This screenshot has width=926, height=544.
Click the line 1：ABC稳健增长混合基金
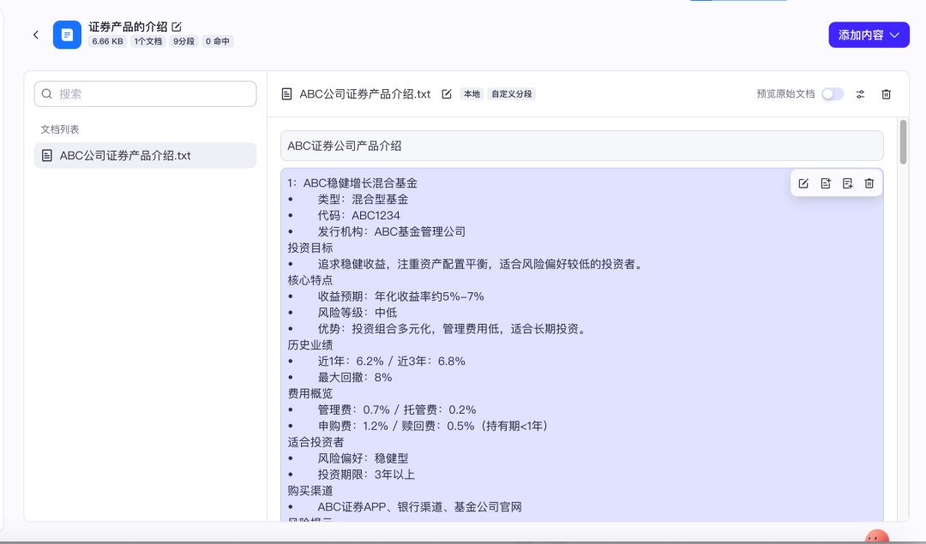[x=352, y=183]
